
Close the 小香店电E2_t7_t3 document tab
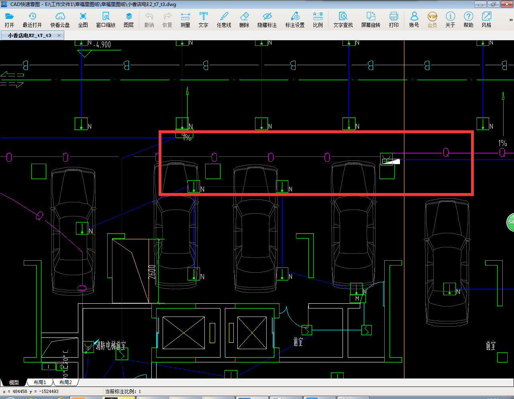59,35
